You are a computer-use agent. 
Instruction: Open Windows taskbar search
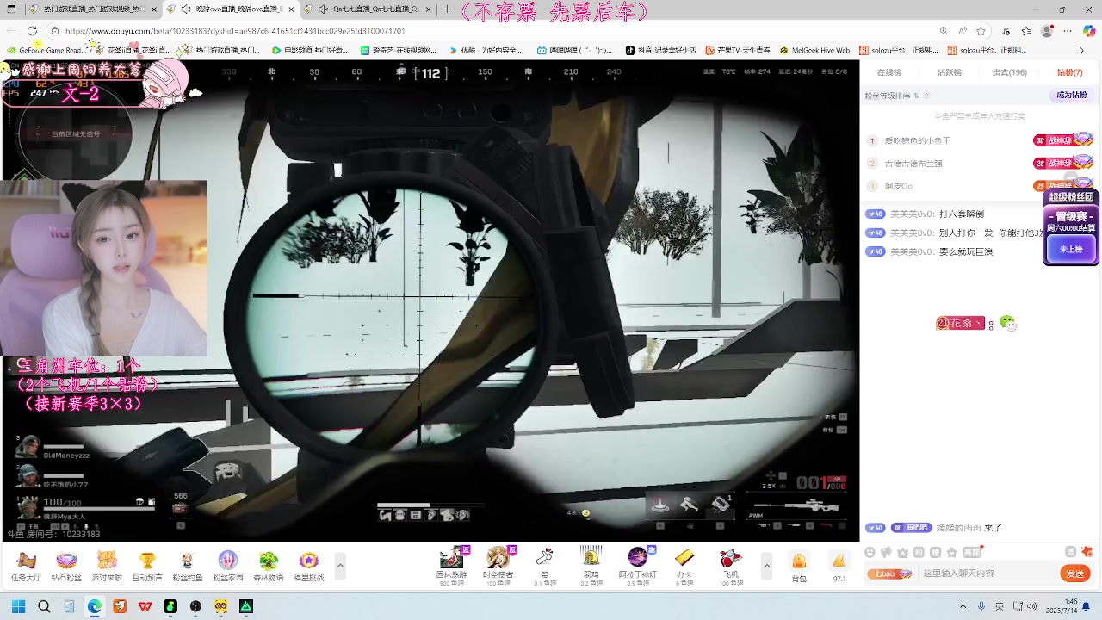click(x=44, y=606)
